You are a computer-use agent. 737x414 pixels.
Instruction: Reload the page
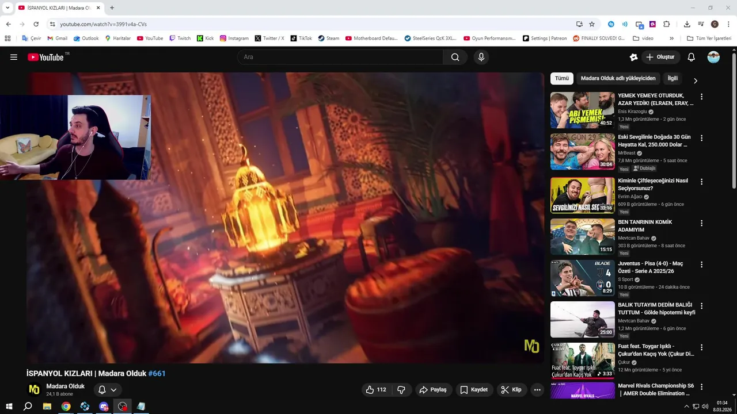click(36, 24)
